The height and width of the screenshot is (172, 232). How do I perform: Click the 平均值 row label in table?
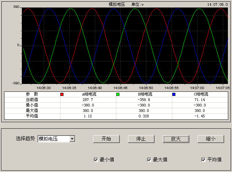point(32,116)
